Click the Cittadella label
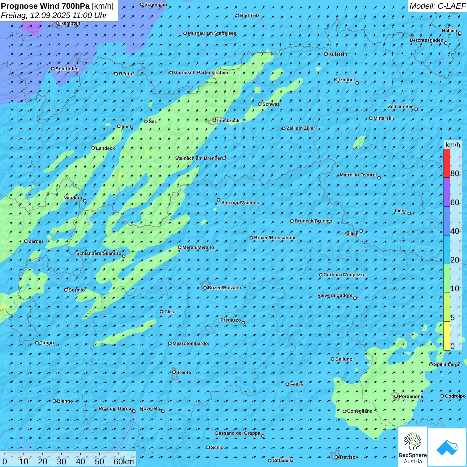467x467 pixels. pyautogui.click(x=283, y=461)
